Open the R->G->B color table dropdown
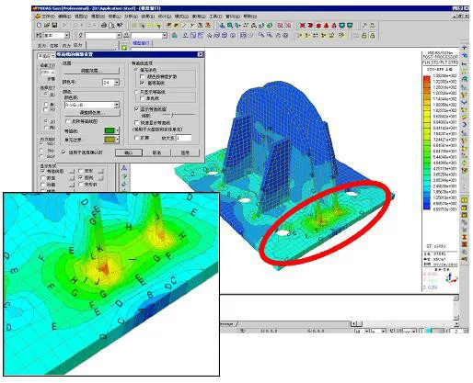The height and width of the screenshot is (383, 473). point(117,105)
